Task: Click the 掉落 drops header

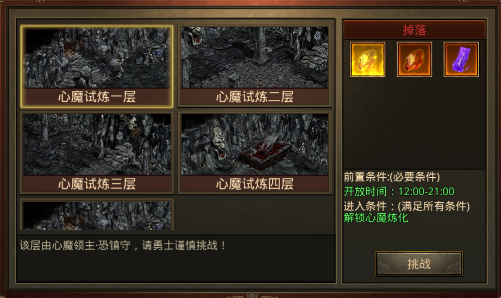Action: (x=415, y=30)
